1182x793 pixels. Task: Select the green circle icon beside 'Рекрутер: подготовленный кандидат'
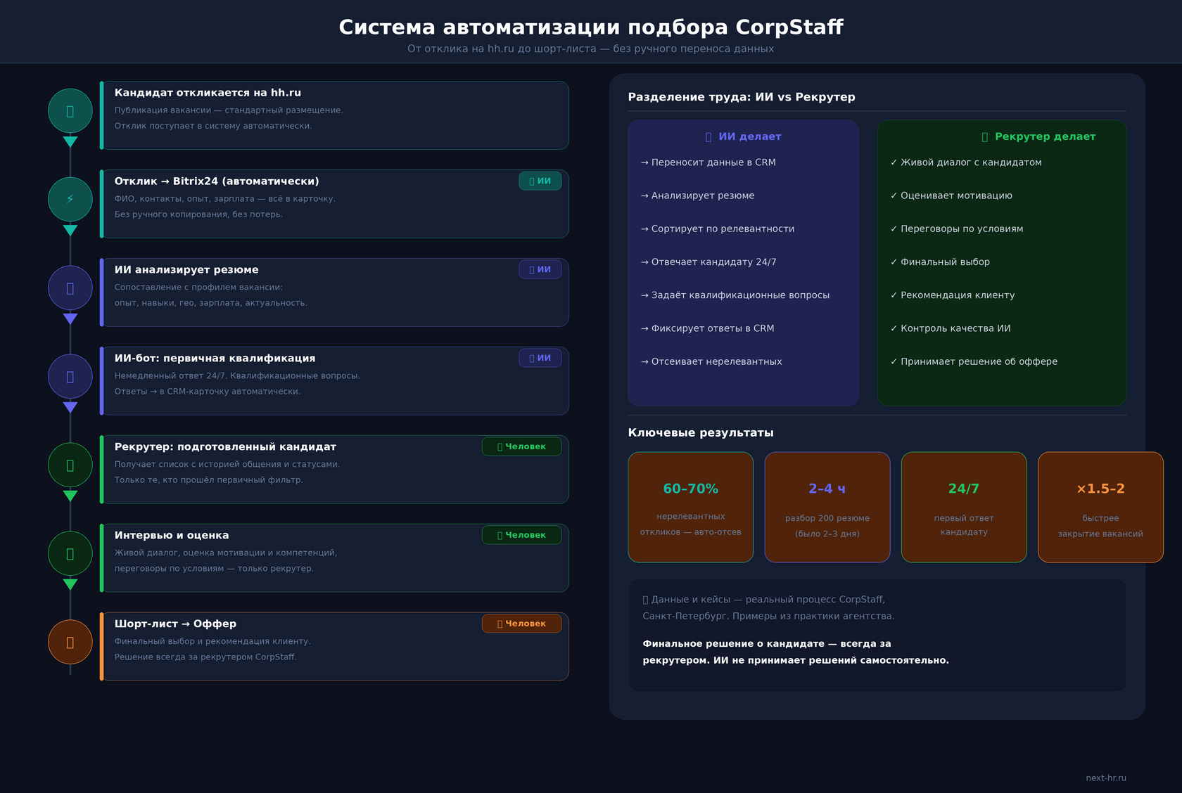[x=70, y=465]
